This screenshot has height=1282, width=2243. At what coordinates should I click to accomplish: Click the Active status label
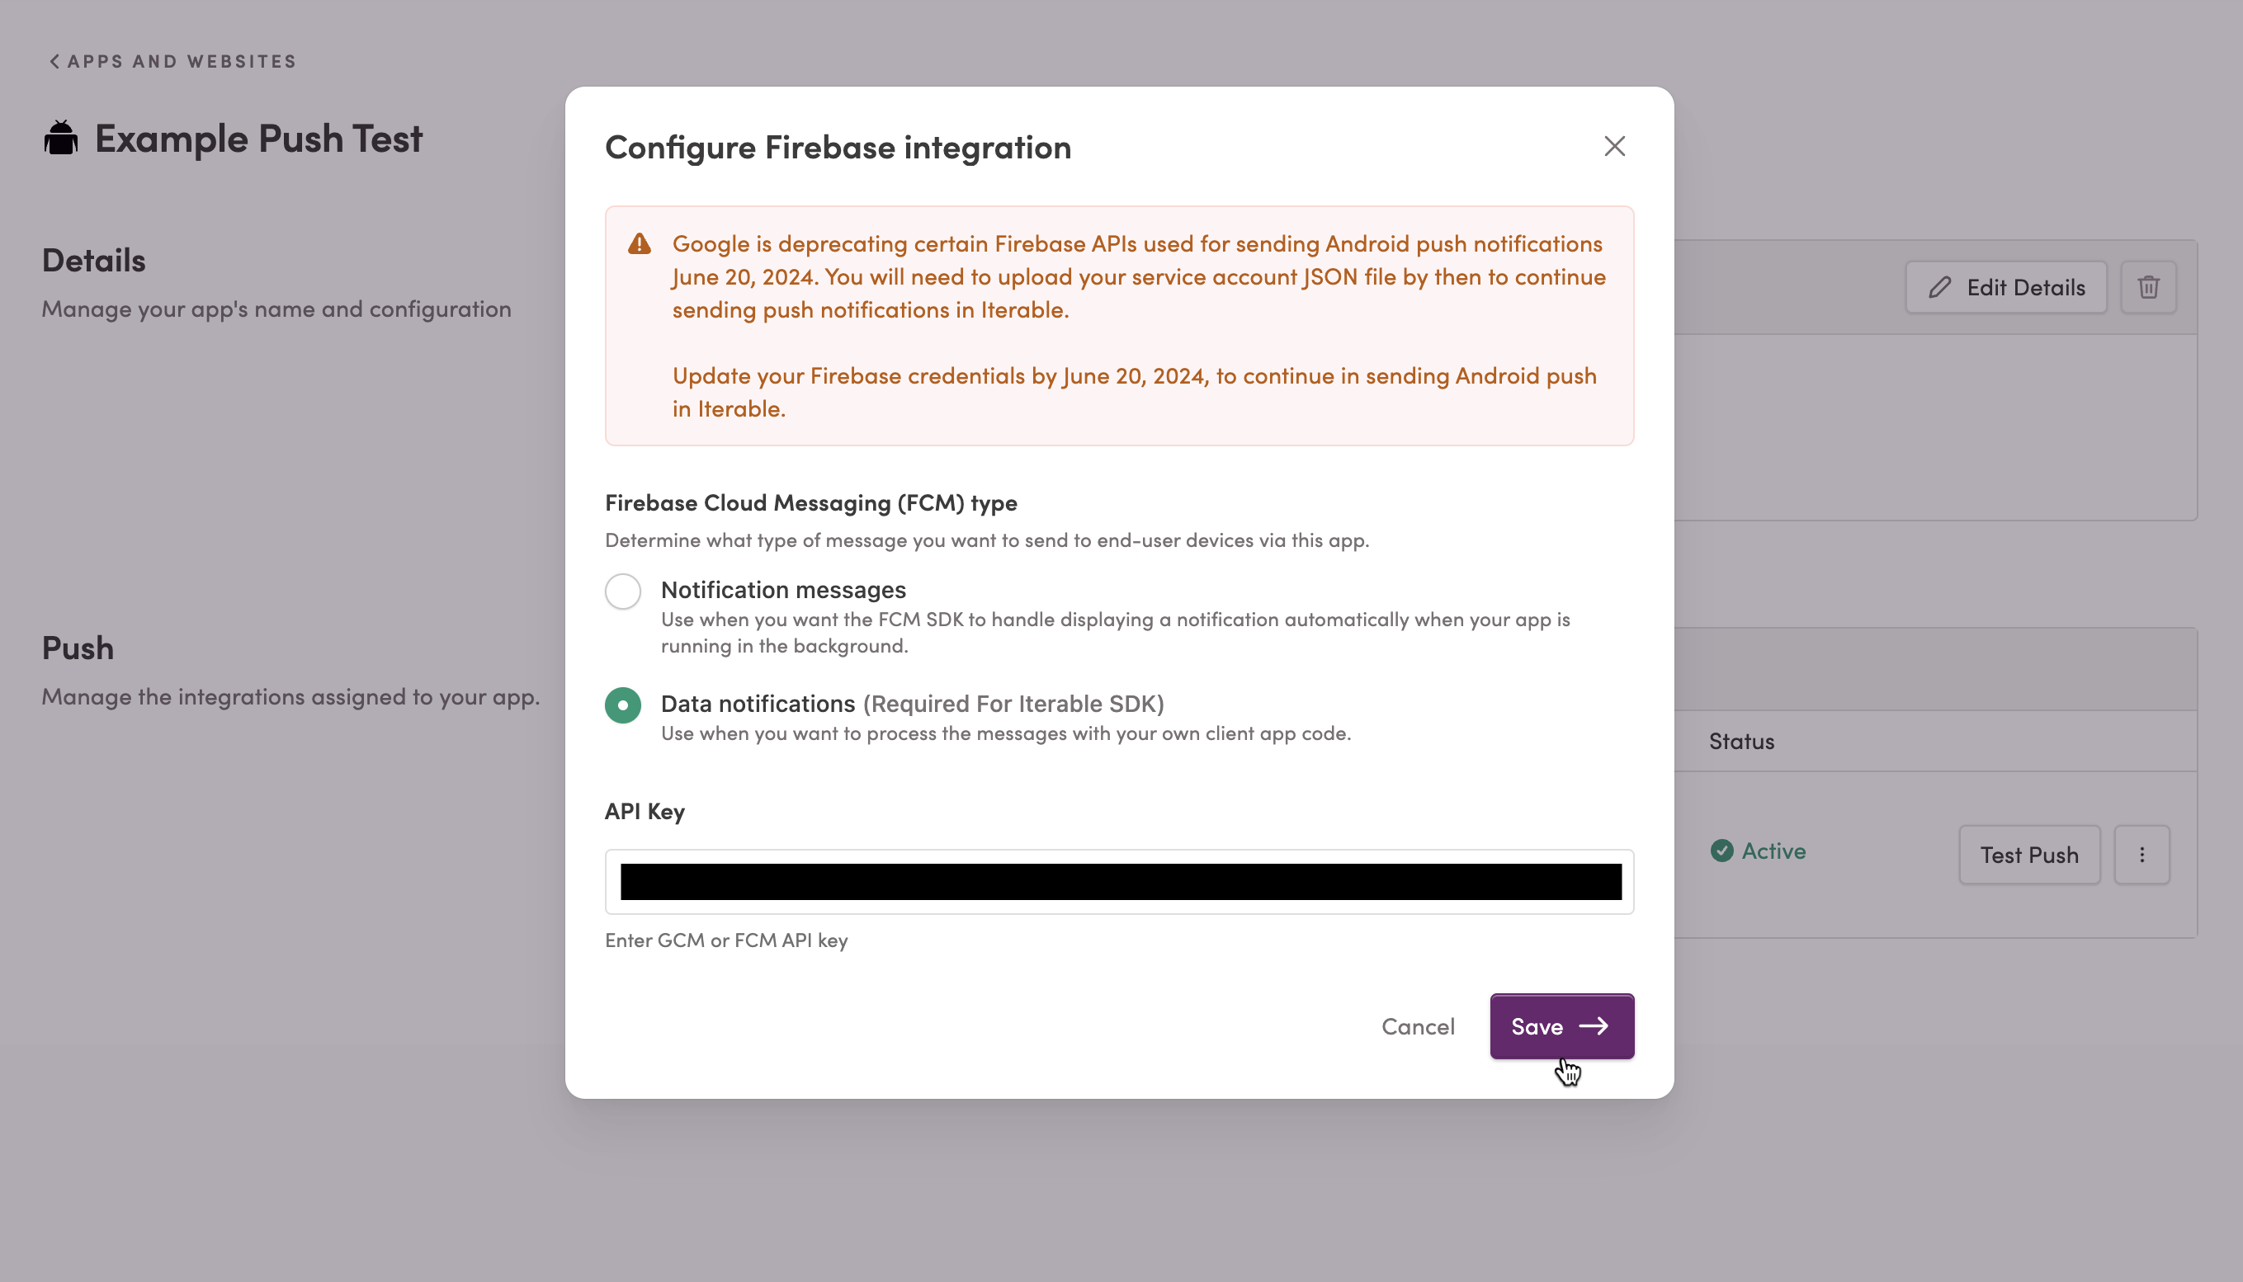(x=1773, y=851)
